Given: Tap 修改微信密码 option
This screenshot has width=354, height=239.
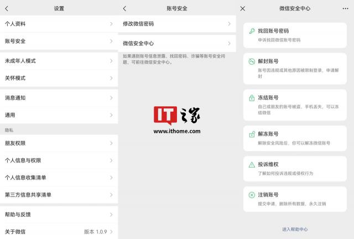Looking at the screenshot, I should tap(177, 24).
